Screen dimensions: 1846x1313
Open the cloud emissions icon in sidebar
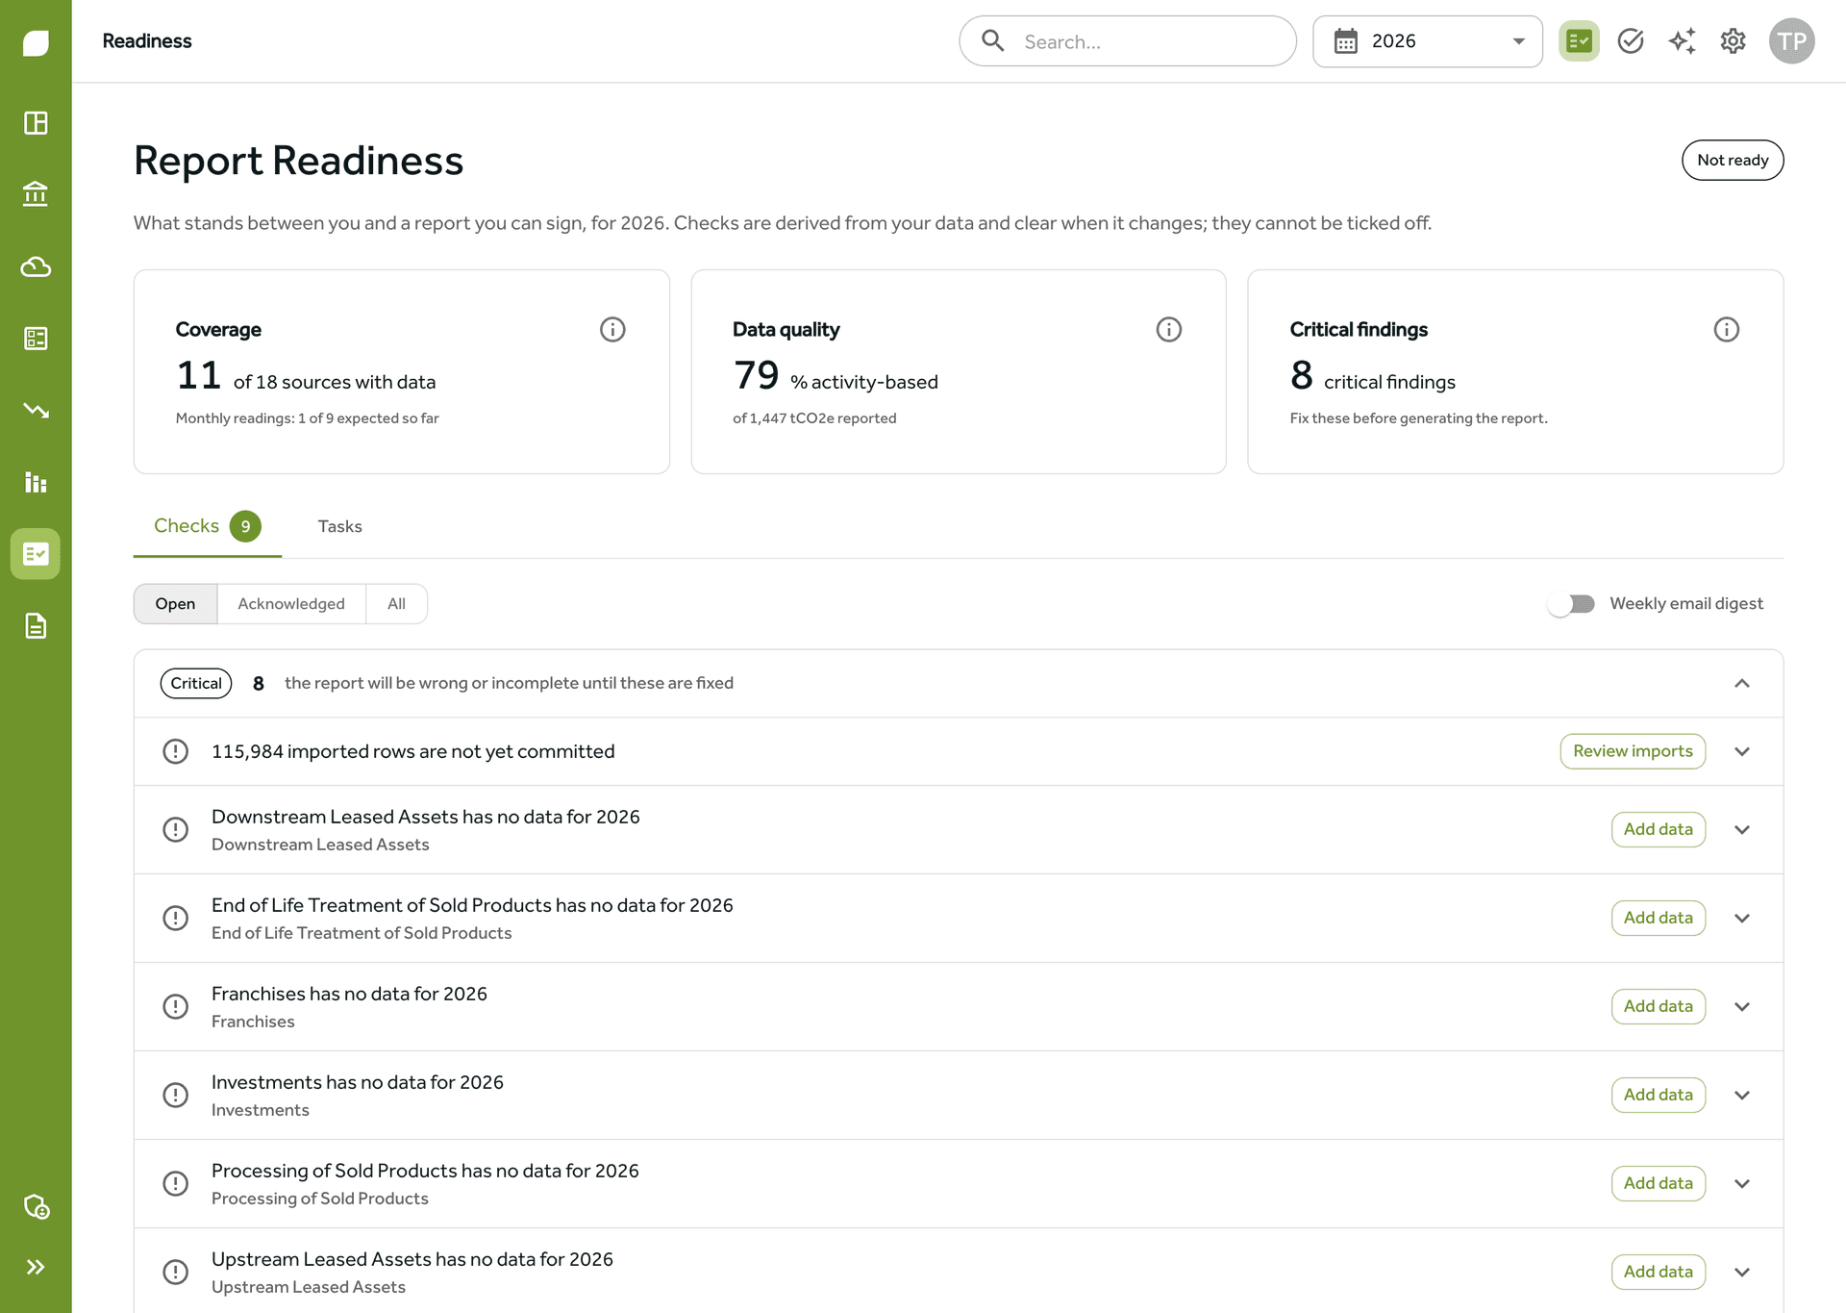[x=36, y=266]
